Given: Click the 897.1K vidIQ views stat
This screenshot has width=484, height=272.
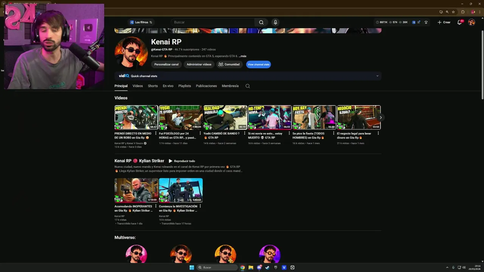Looking at the screenshot, I should point(382,22).
